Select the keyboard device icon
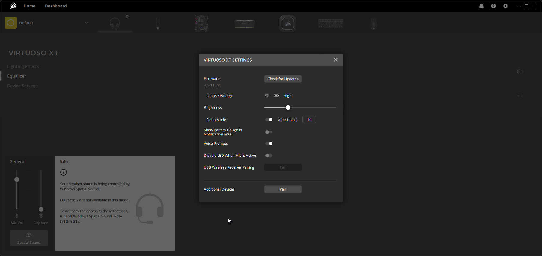 pos(331,24)
